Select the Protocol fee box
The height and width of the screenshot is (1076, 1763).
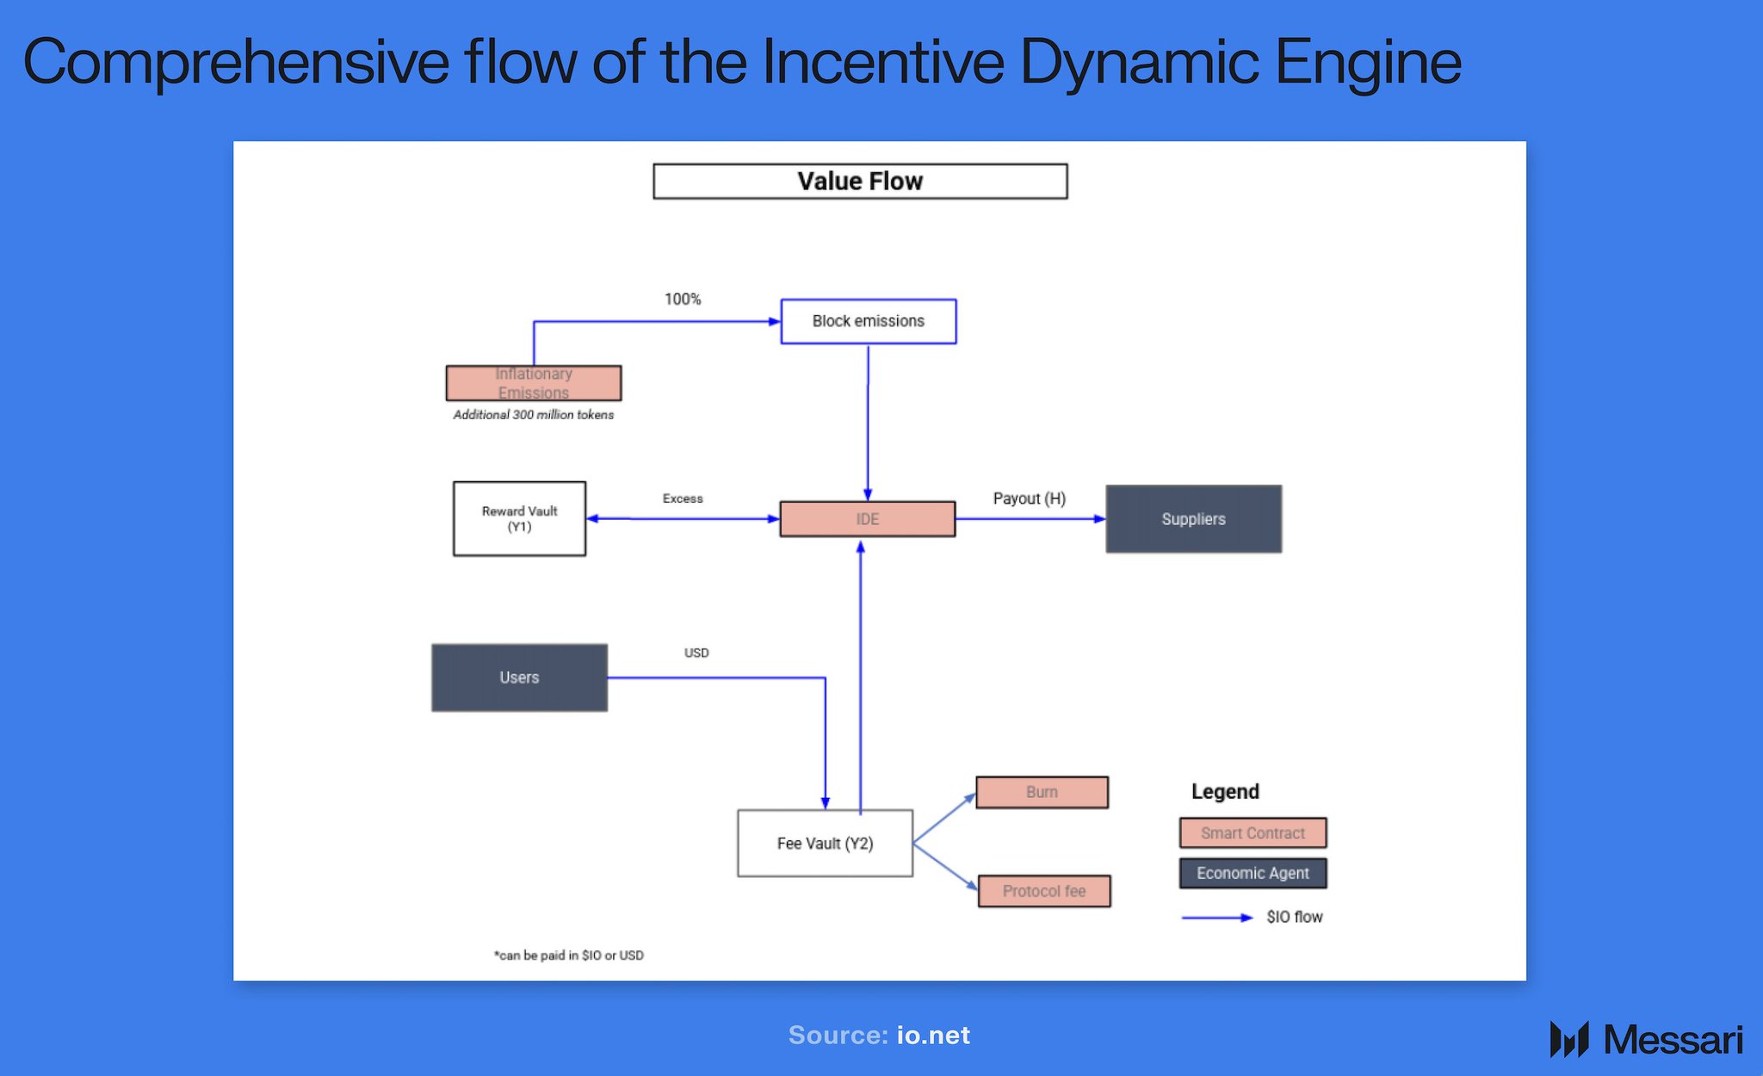[x=1043, y=891]
